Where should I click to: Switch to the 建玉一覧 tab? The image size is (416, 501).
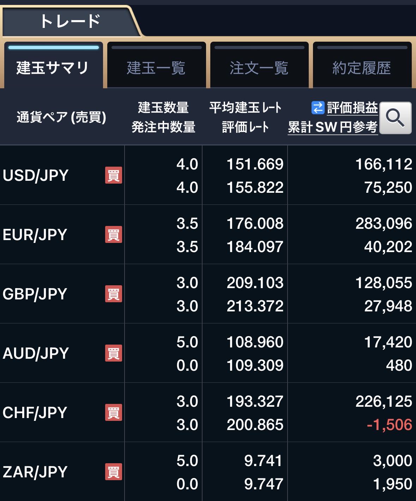[x=156, y=67]
